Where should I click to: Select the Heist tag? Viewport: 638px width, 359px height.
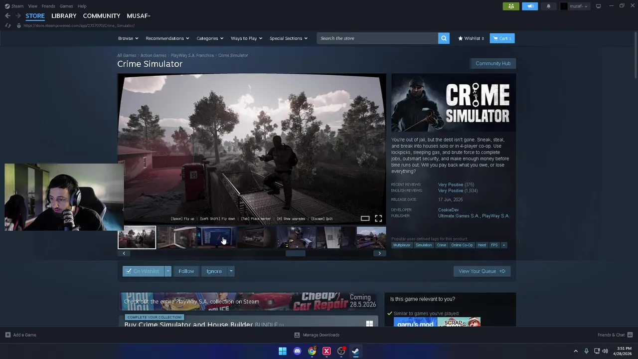(481, 245)
